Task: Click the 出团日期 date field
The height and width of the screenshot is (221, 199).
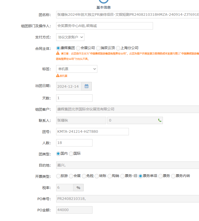Action: point(69,86)
